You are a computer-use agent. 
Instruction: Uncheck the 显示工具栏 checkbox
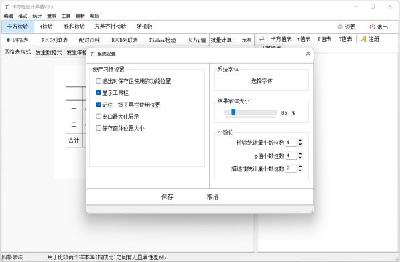pyautogui.click(x=98, y=93)
